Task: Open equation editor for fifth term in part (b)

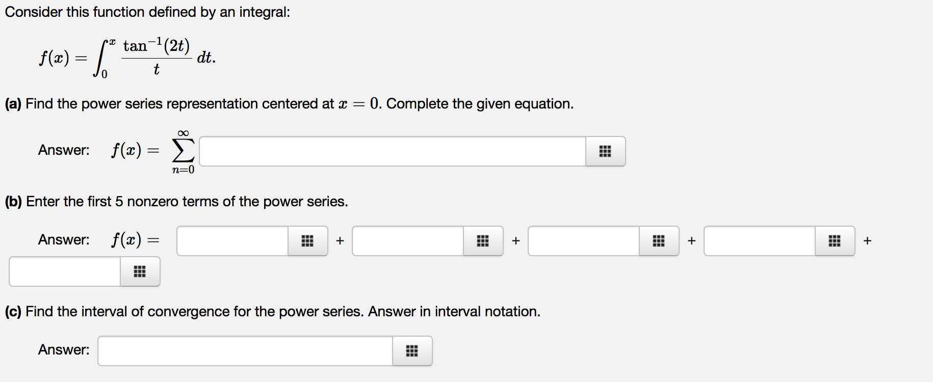Action: (x=140, y=271)
